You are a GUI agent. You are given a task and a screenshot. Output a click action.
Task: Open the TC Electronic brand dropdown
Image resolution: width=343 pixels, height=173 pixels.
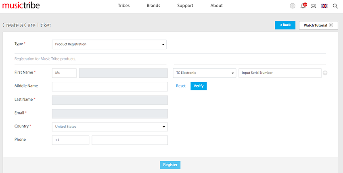coord(205,73)
